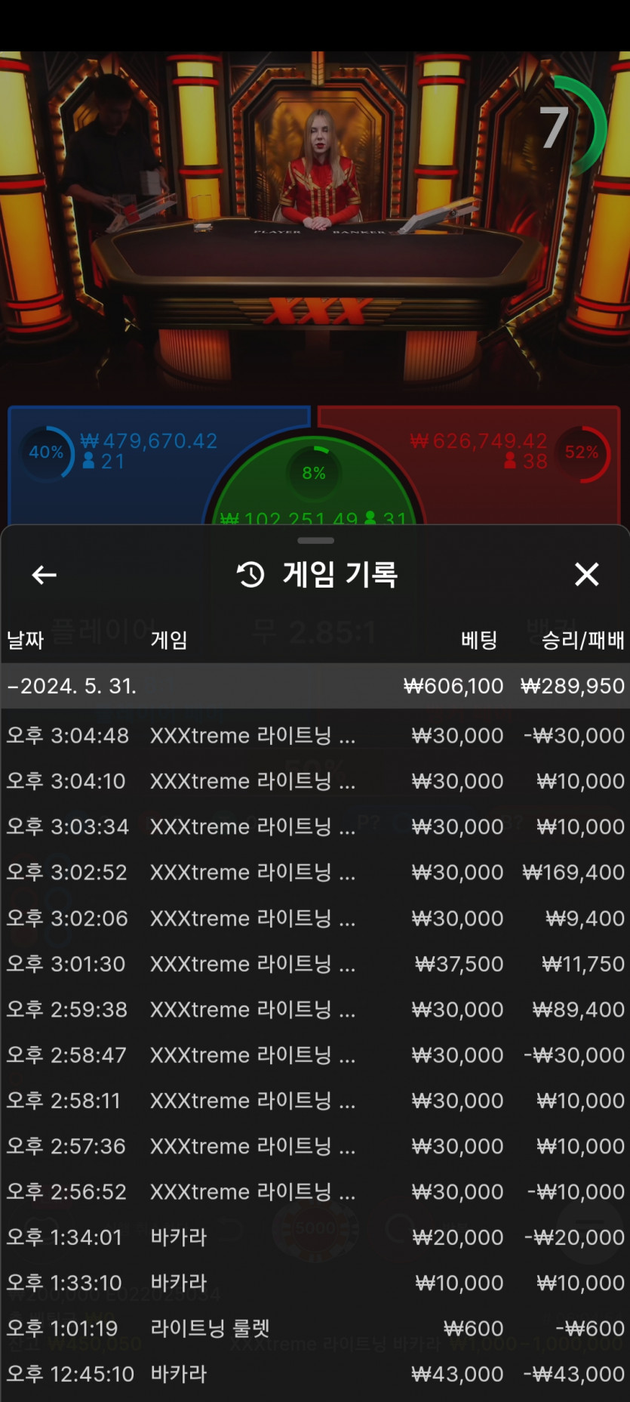Screen dimensions: 630x1402
Task: Click the 베팅 column header
Action: [479, 641]
